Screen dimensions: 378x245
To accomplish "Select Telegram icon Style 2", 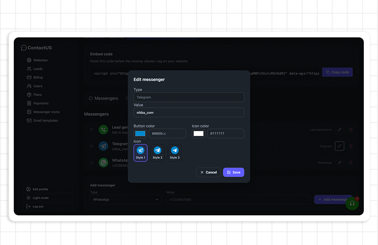I will point(157,153).
